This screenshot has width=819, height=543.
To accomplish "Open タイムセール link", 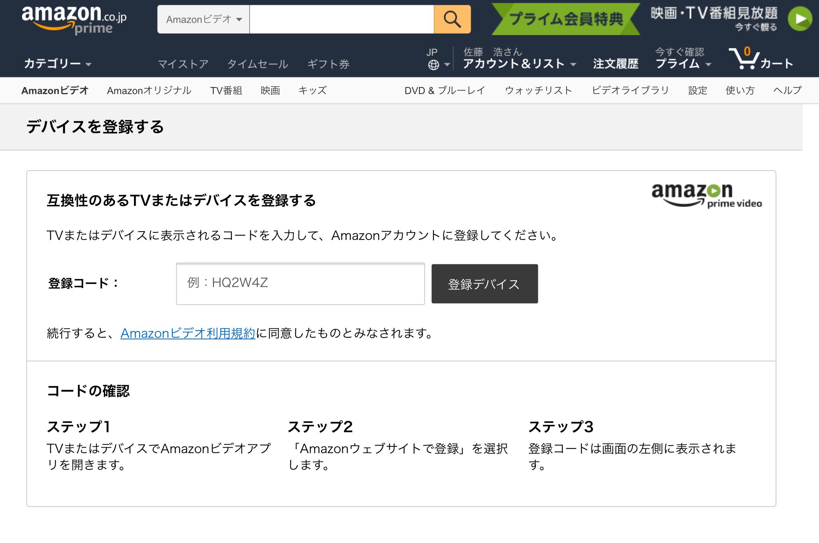I will tap(258, 64).
